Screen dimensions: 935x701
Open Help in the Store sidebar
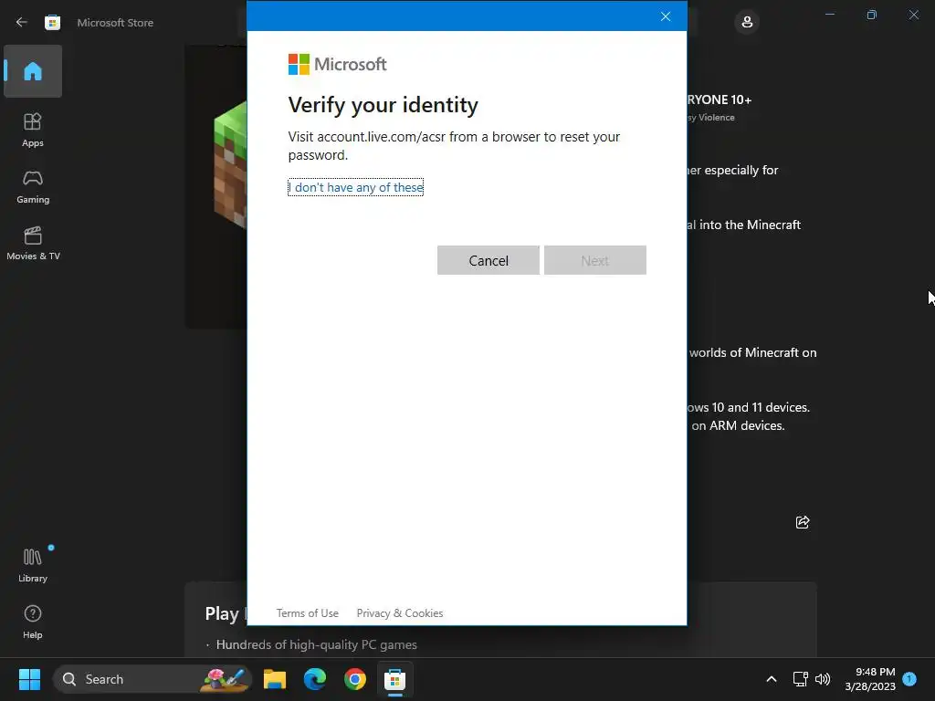point(33,622)
